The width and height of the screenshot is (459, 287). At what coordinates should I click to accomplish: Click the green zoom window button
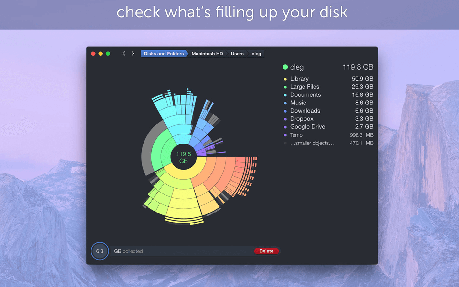tap(108, 54)
